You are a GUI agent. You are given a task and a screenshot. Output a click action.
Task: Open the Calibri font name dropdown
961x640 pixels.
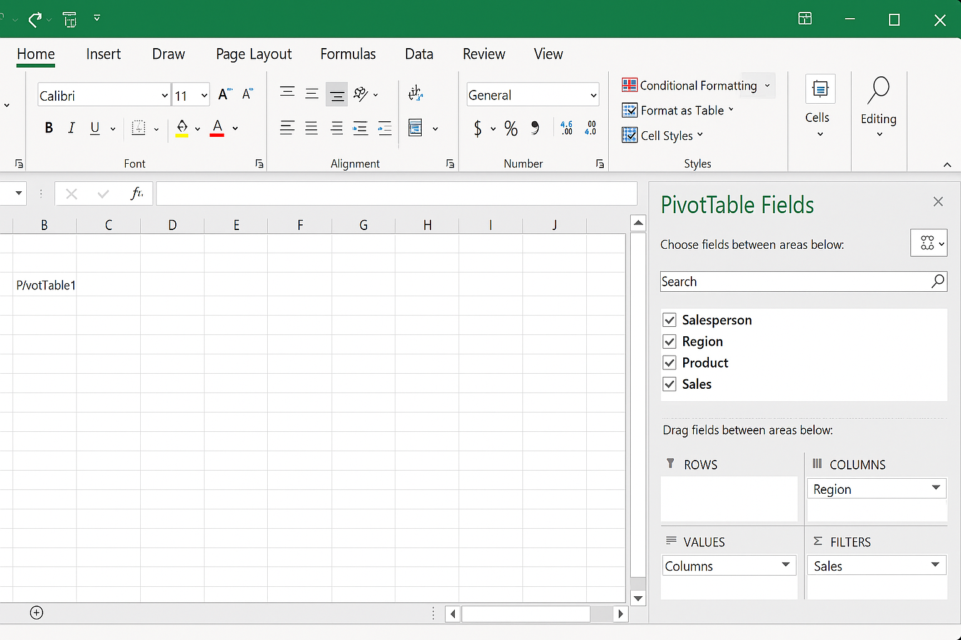(x=165, y=96)
